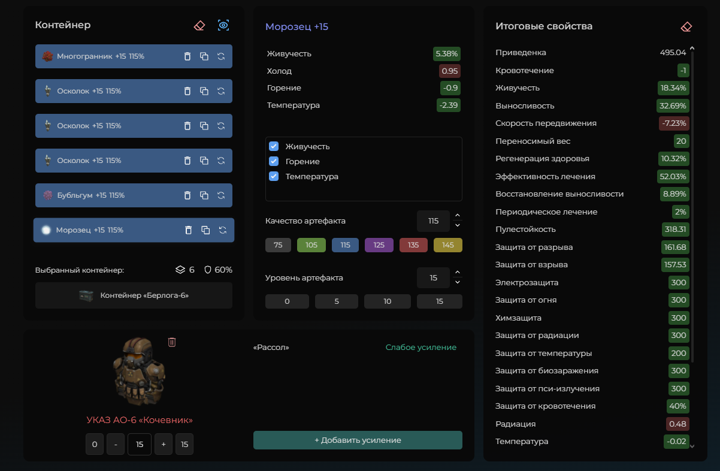This screenshot has height=471, width=720.
Task: Click the container shield protection icon
Action: (x=208, y=270)
